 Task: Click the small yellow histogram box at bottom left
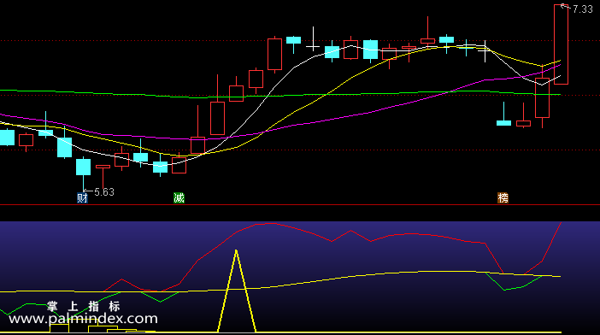[x=59, y=328]
